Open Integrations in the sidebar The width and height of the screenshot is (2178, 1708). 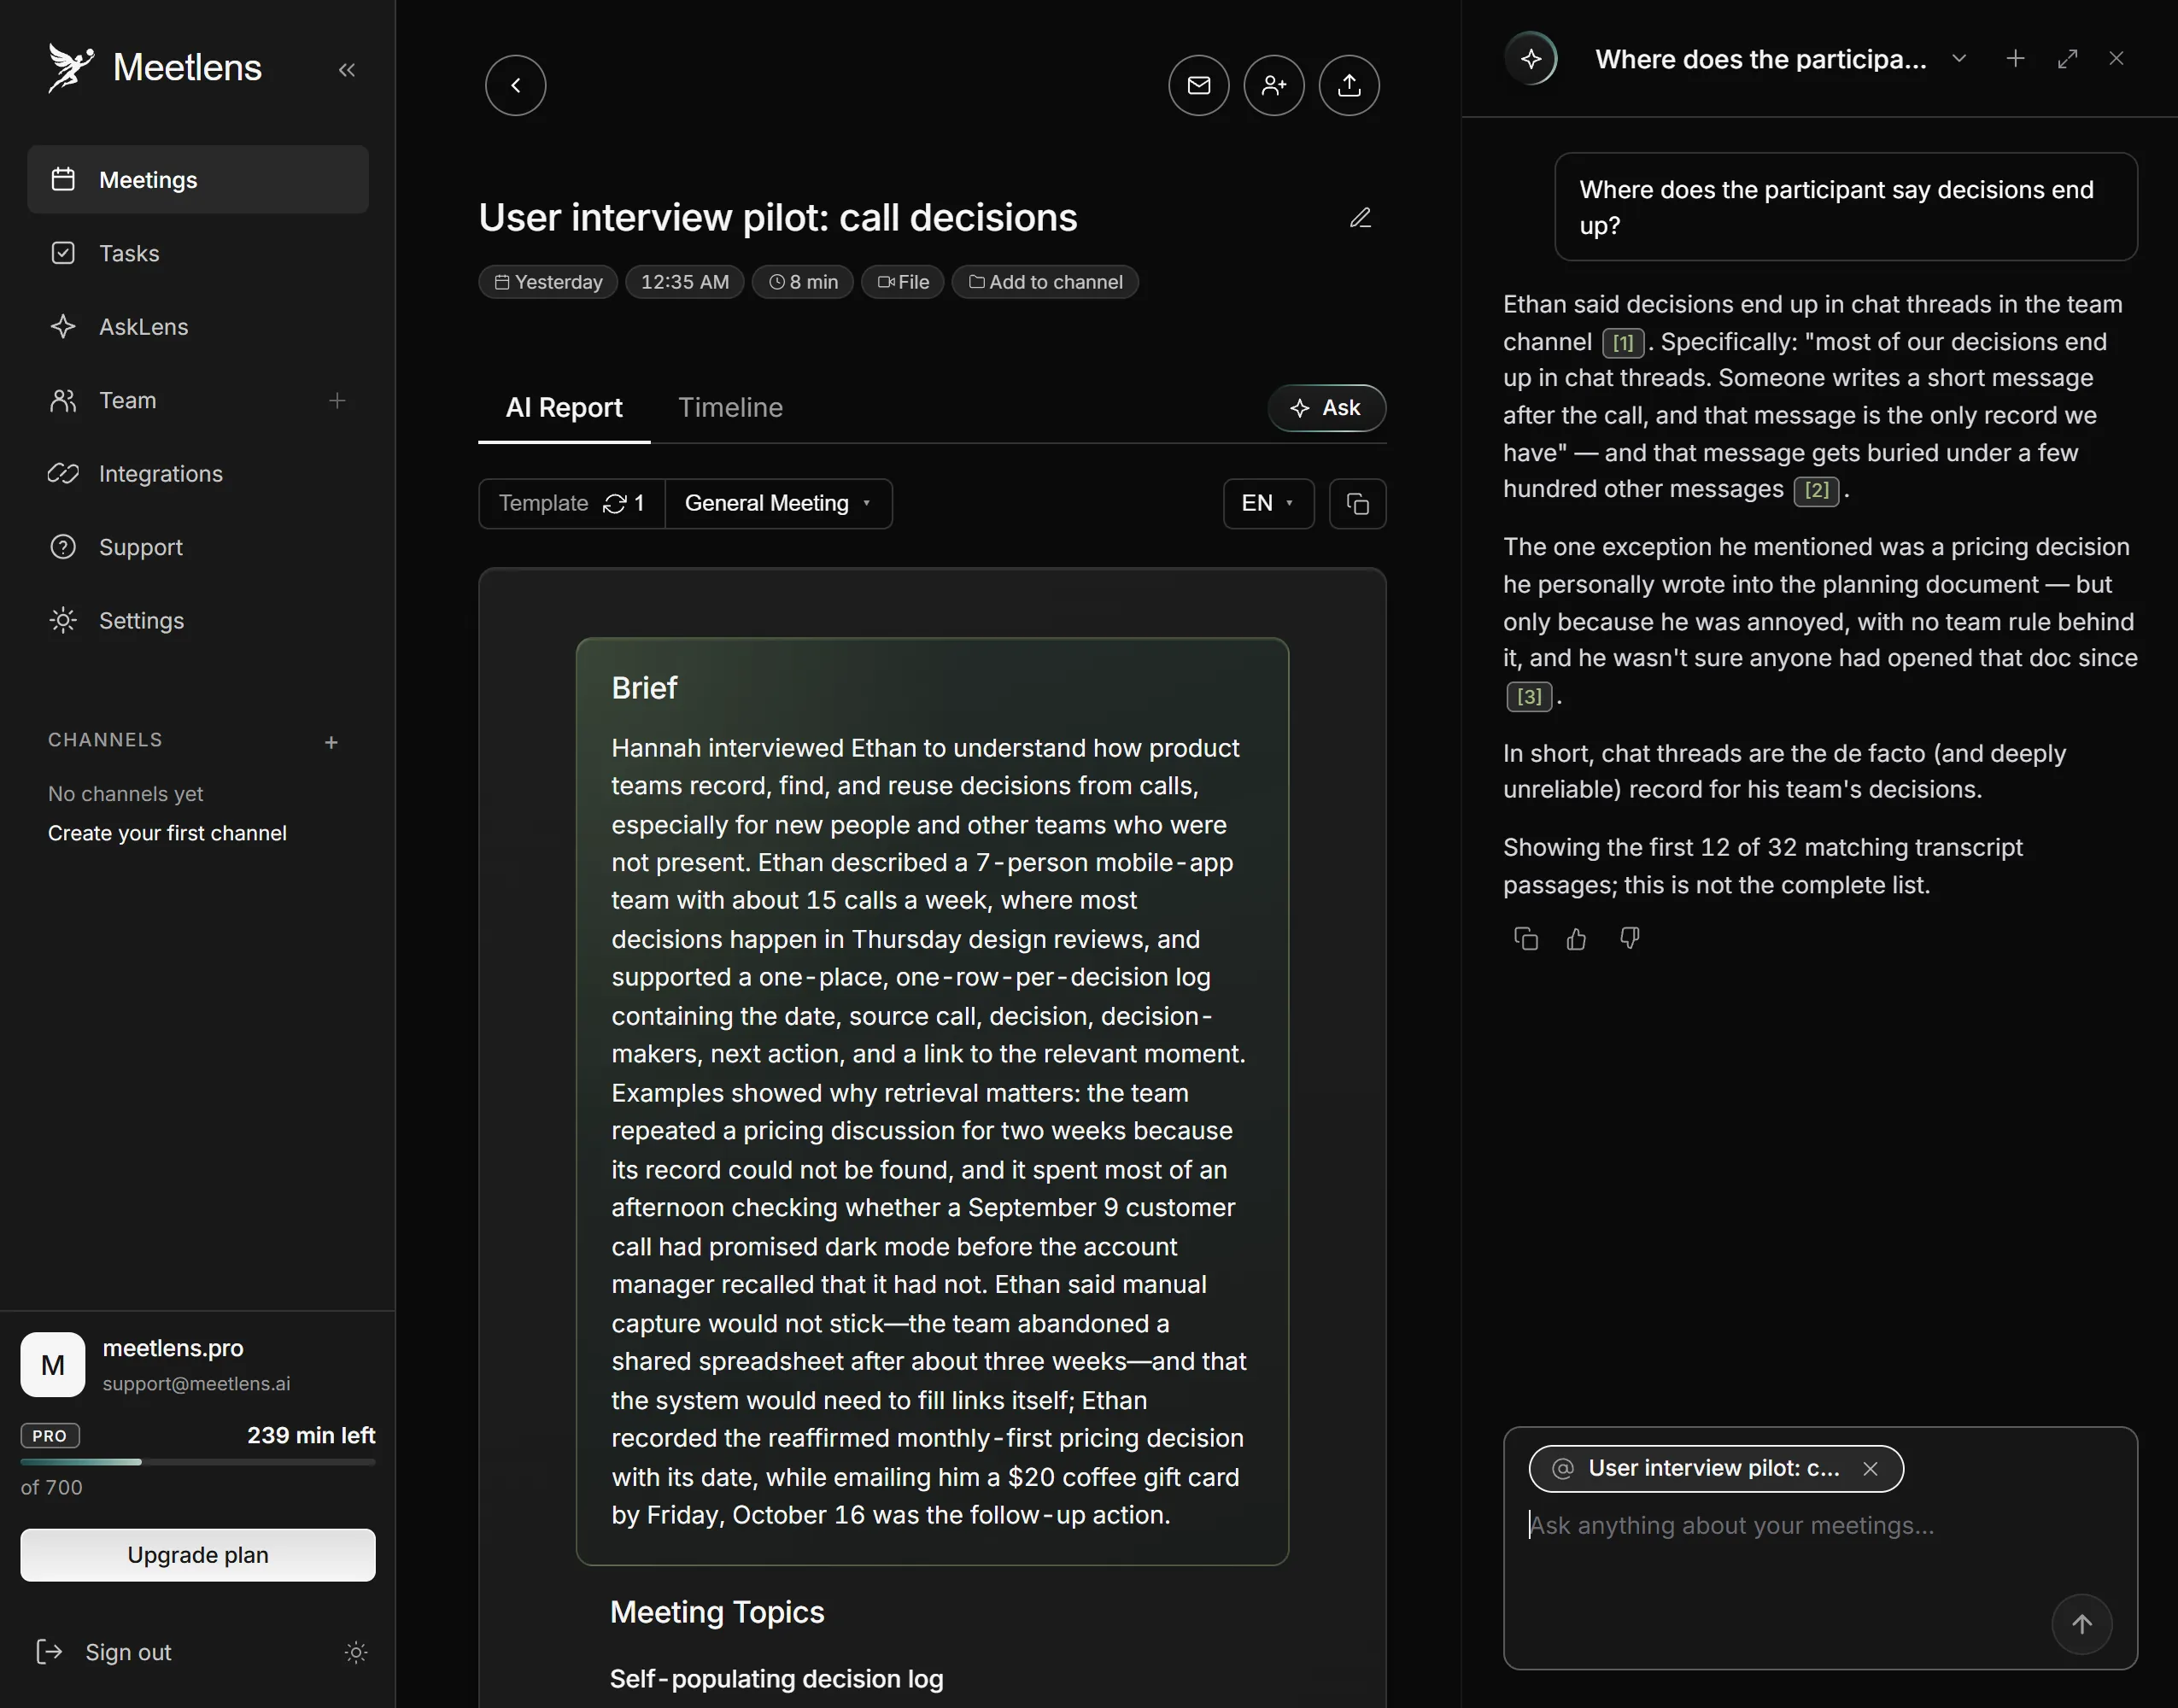pyautogui.click(x=198, y=474)
